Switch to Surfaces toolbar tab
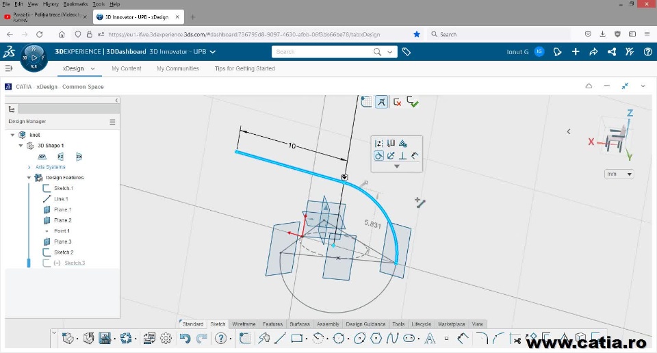The image size is (657, 353). coord(300,324)
